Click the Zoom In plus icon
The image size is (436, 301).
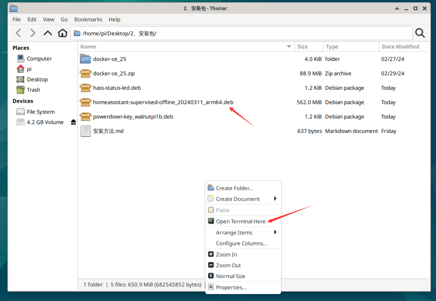211,254
